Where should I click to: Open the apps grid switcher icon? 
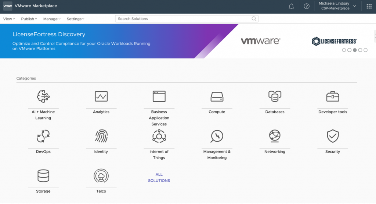(369, 7)
